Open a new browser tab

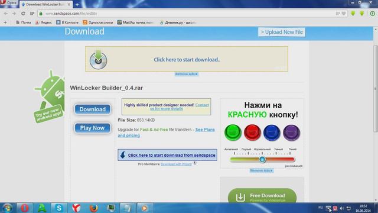pos(77,4)
